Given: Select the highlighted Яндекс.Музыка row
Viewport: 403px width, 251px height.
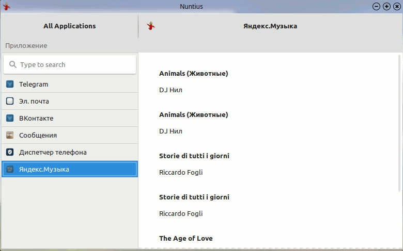Looking at the screenshot, I should pos(70,169).
